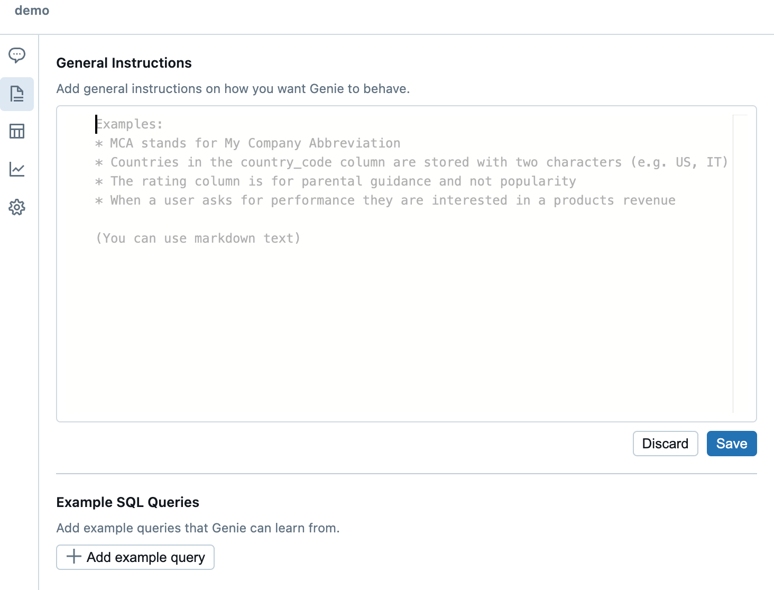The image size is (774, 590).
Task: Click the Example SQL Queries heading
Action: coord(127,502)
